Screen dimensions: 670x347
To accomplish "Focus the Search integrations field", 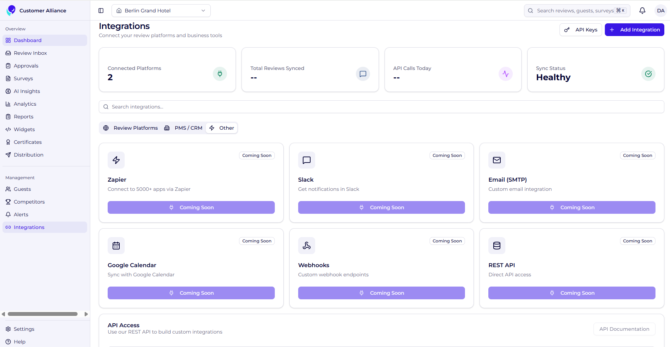I will coord(381,107).
